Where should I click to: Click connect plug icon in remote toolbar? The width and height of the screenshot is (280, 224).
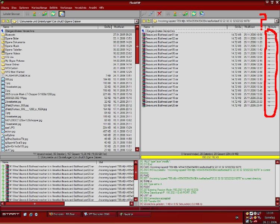144,14
